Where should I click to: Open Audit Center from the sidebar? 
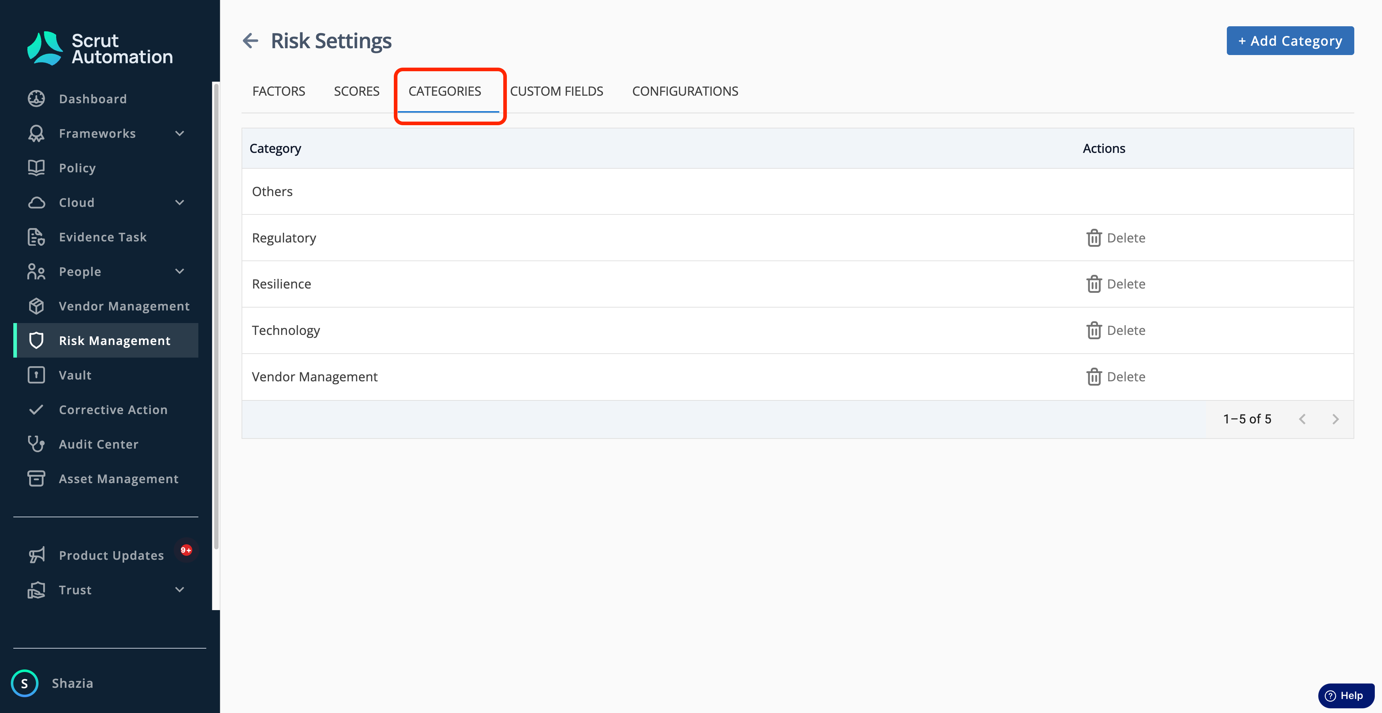click(106, 444)
